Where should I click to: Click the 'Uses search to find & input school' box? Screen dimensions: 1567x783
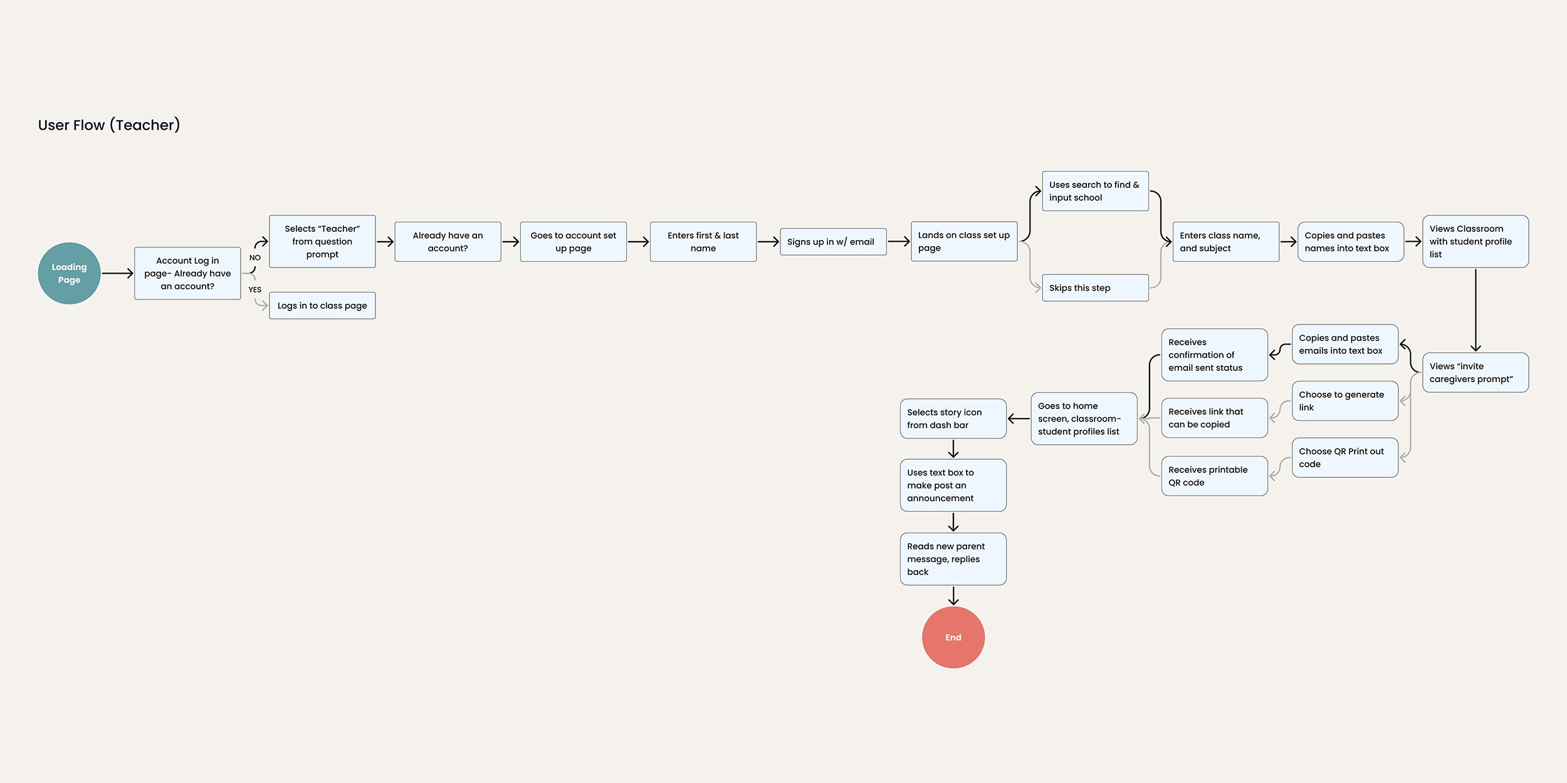point(1094,191)
